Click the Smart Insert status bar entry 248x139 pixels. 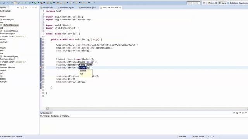(x=198, y=137)
